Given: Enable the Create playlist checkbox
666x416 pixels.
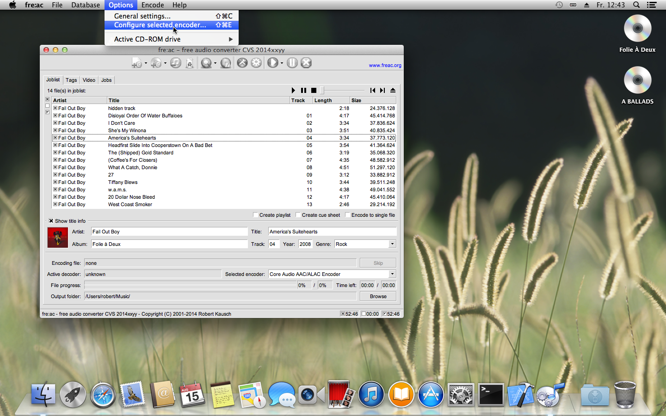Looking at the screenshot, I should (255, 215).
